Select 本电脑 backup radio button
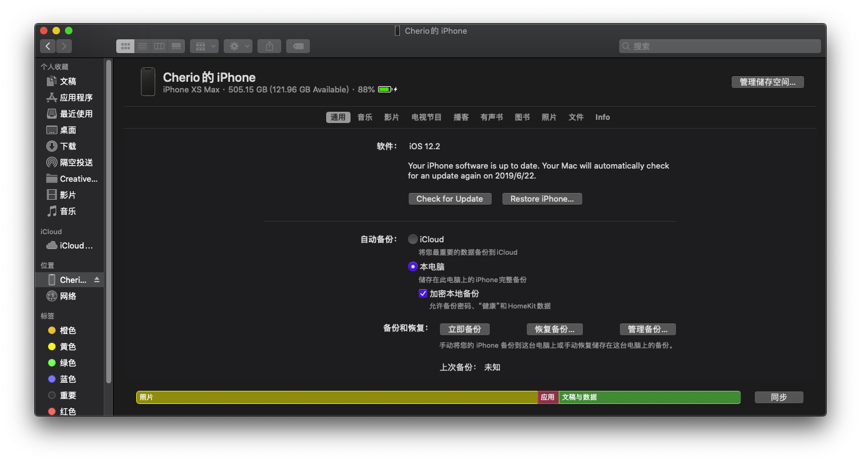Screen dimensions: 861x462 [412, 267]
